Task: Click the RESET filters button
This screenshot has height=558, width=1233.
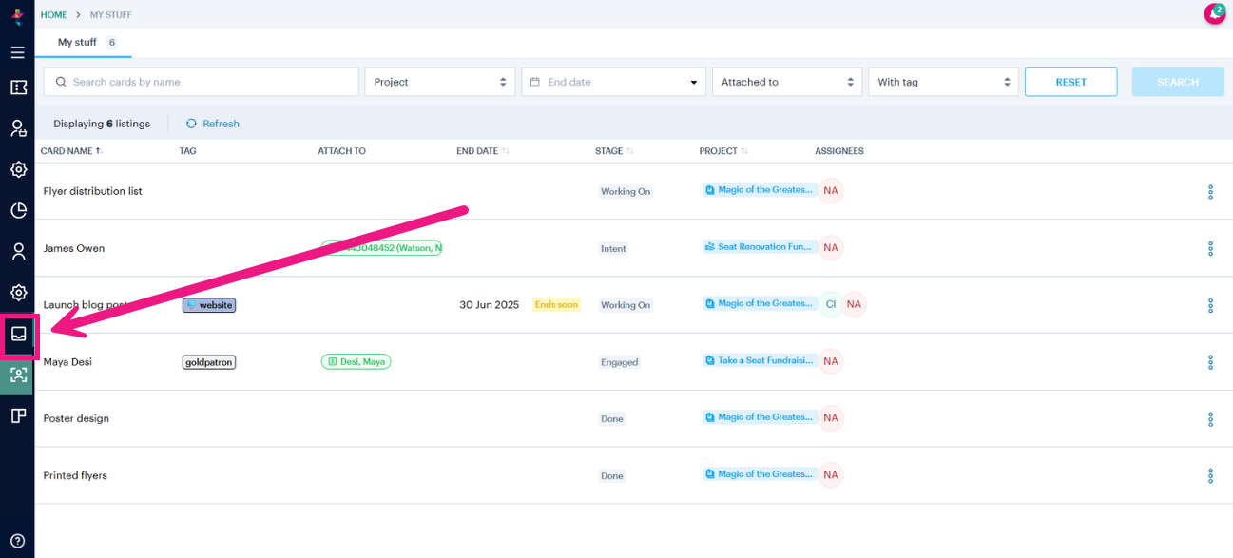Action: pyautogui.click(x=1070, y=82)
